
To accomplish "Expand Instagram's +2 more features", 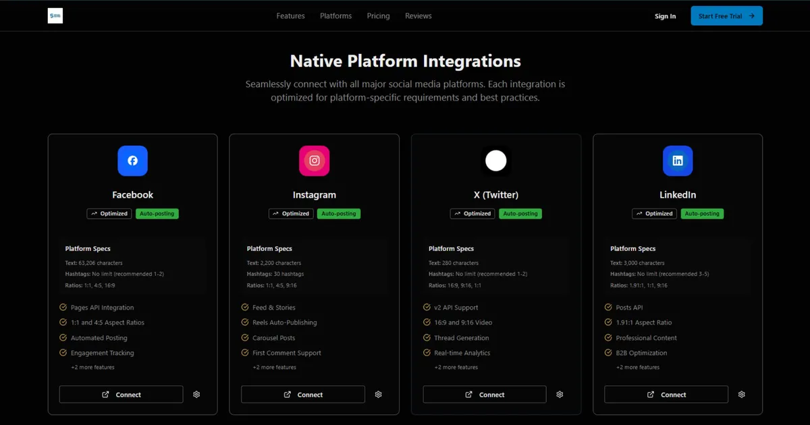I will pos(274,368).
